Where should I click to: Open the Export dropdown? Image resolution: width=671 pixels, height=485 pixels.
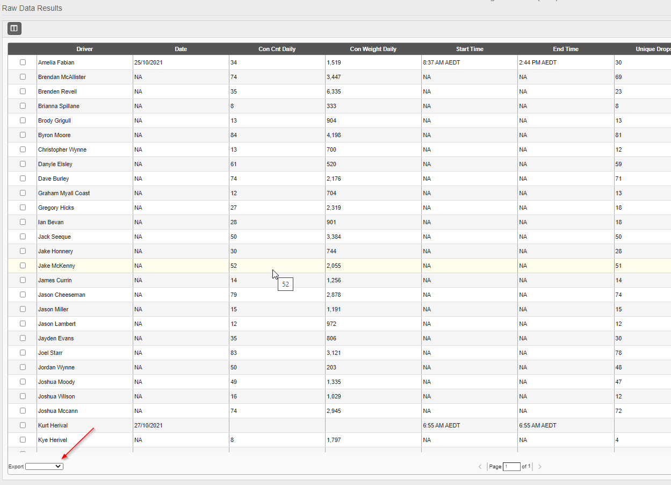click(44, 467)
